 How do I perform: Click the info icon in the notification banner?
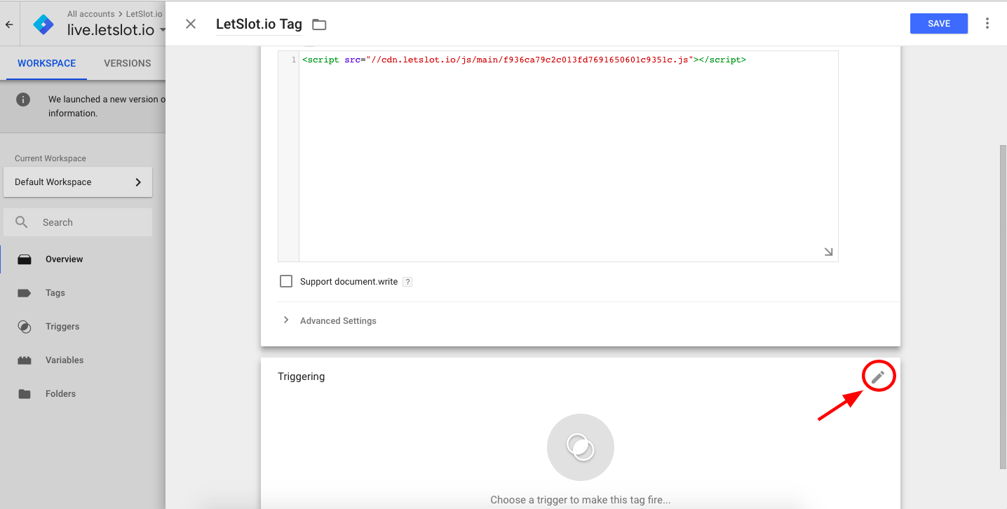[x=23, y=100]
